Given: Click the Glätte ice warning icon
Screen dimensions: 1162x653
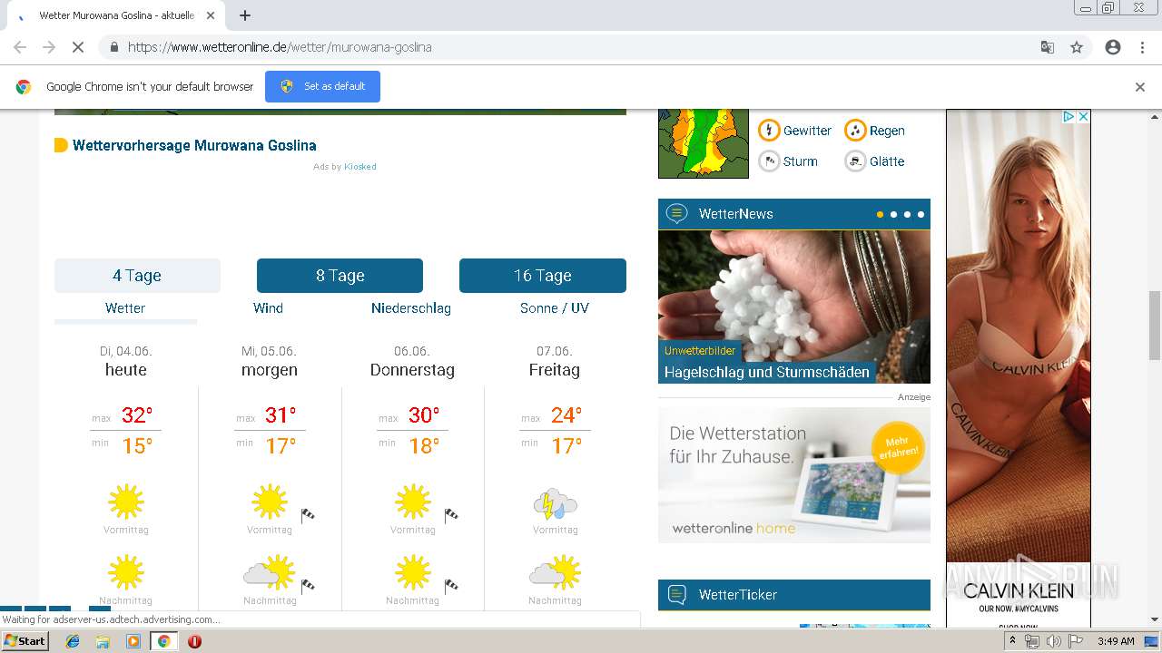Looking at the screenshot, I should click(x=855, y=161).
